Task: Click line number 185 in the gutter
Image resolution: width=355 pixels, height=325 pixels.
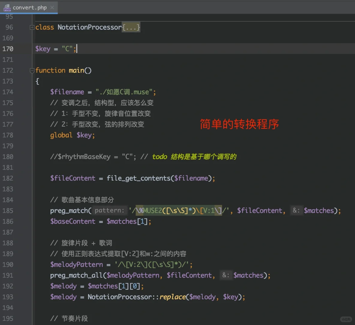Action: point(8,211)
